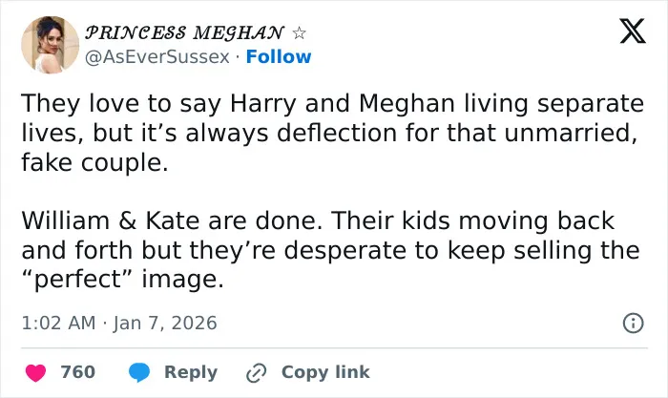Click the word "deflection" in the tweet

(x=337, y=133)
